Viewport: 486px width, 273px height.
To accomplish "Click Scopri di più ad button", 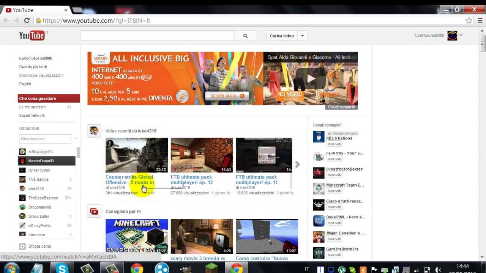I will [x=227, y=96].
